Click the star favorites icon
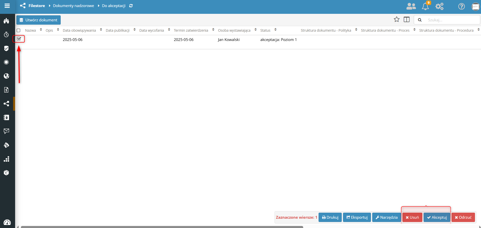The height and width of the screenshot is (228, 481). click(397, 19)
